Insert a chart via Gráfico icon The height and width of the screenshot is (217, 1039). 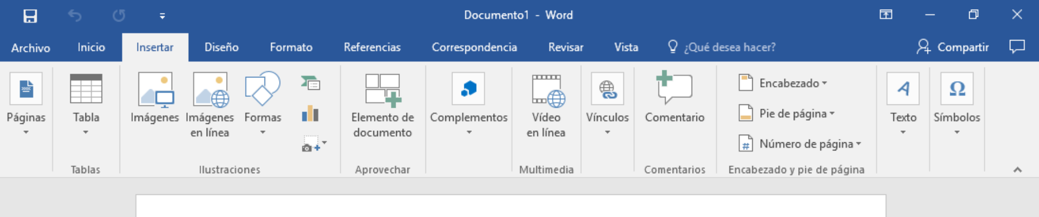(311, 113)
